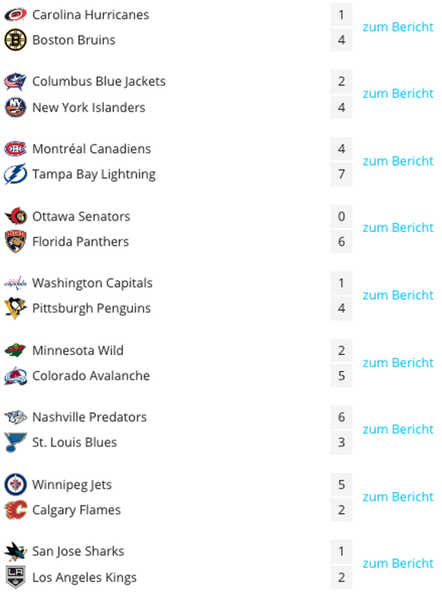
Task: Click the Winnipeg Jets team name
Action: tap(72, 485)
